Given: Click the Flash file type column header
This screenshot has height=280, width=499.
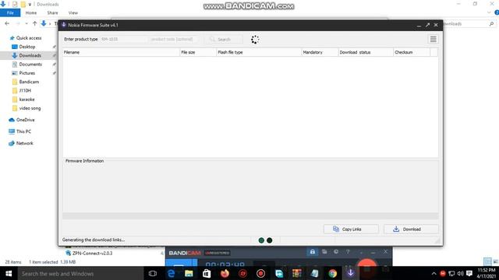Looking at the screenshot, I should pos(259,52).
